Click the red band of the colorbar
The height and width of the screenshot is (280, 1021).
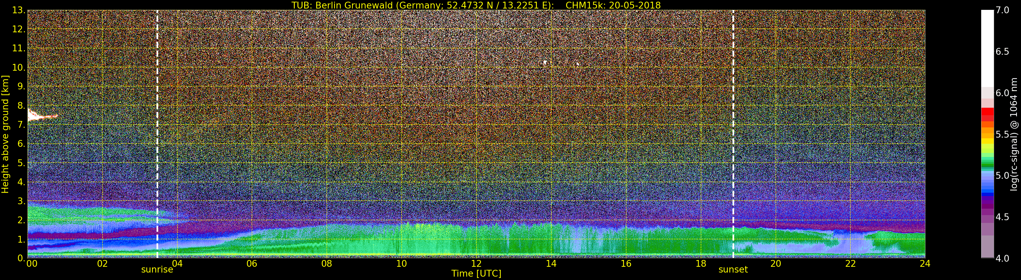point(987,114)
